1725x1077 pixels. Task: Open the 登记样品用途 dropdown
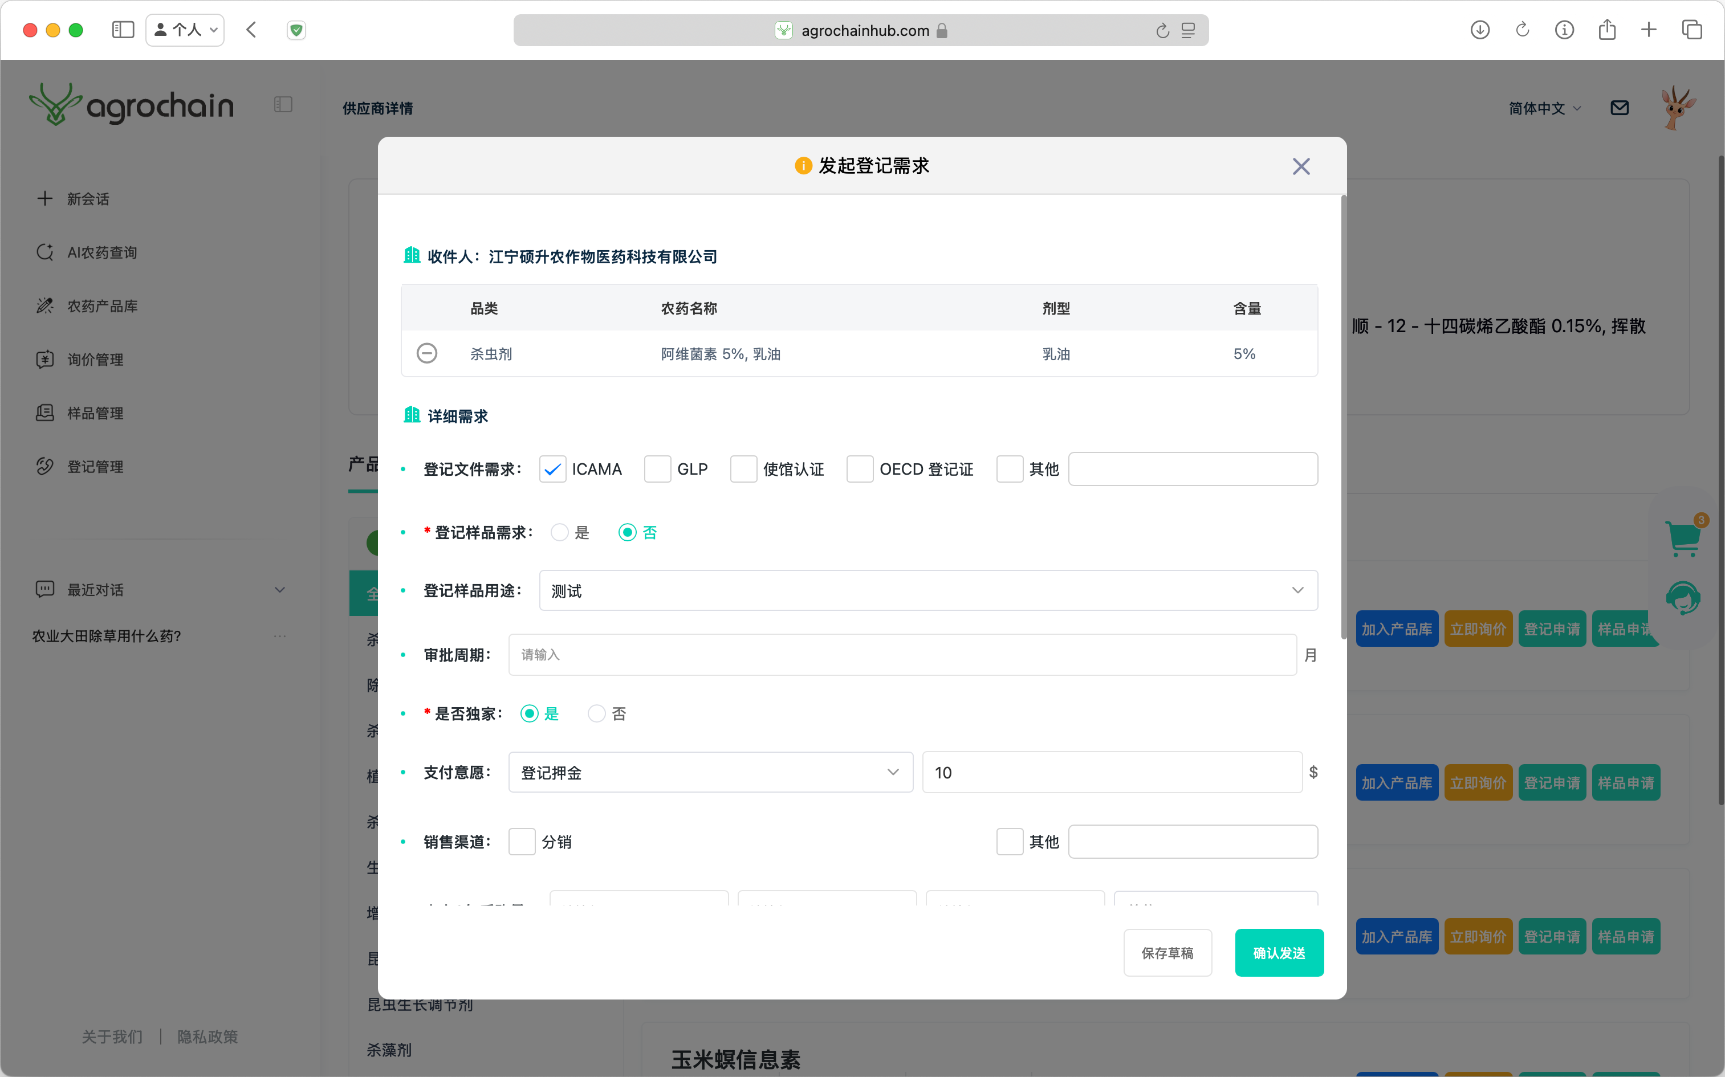coord(927,590)
